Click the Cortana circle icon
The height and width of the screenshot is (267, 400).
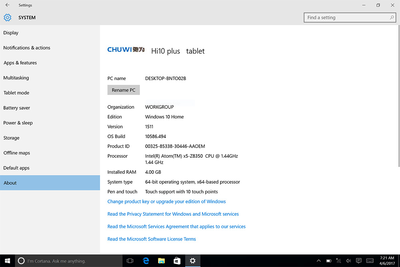click(21, 261)
